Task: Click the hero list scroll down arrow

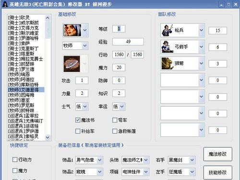Action: click(48, 137)
